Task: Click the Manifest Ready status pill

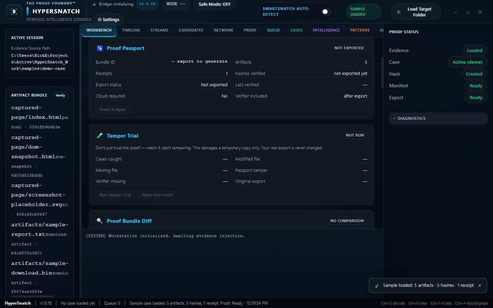Action: 476,86
